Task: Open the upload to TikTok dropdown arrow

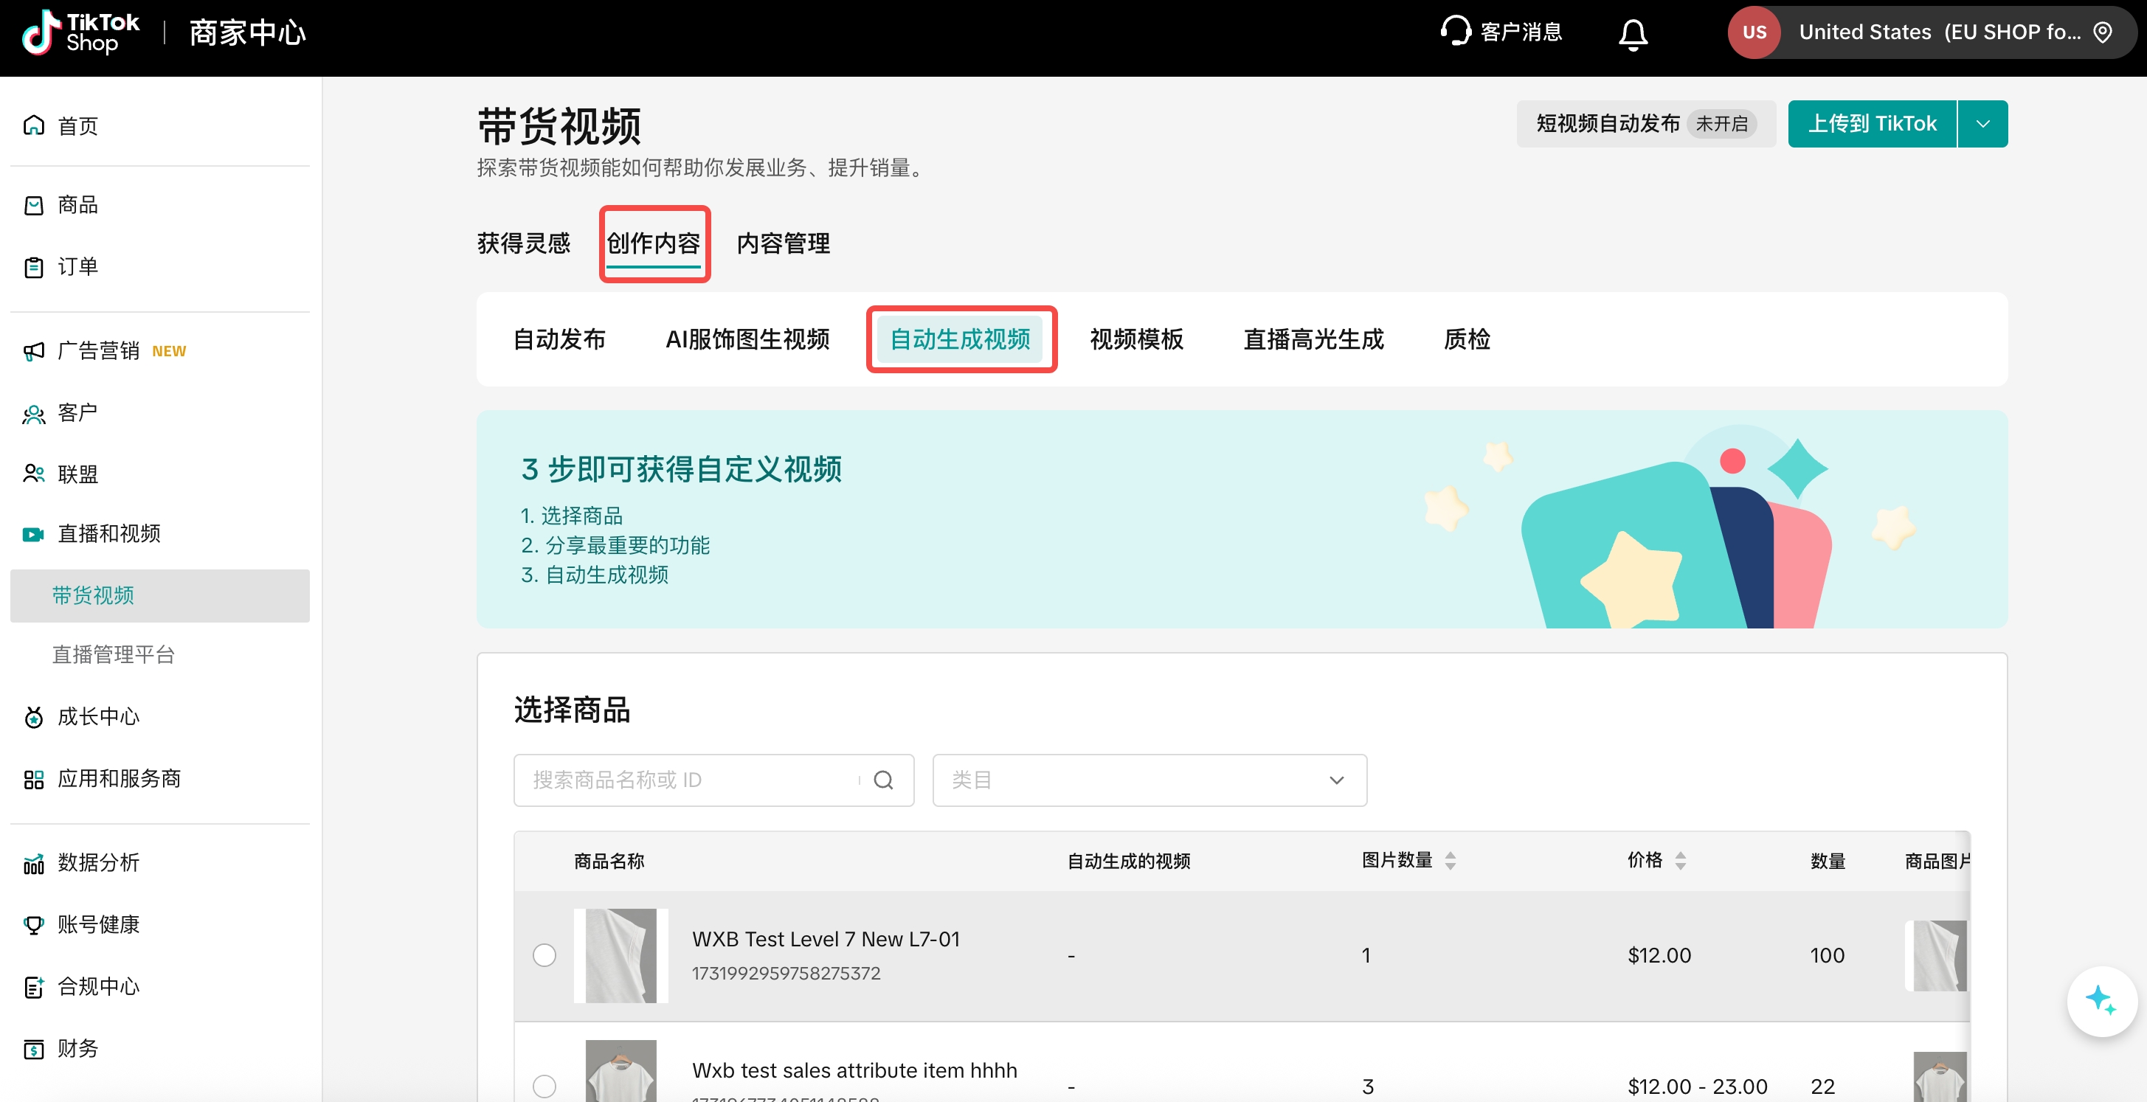Action: [x=1982, y=124]
